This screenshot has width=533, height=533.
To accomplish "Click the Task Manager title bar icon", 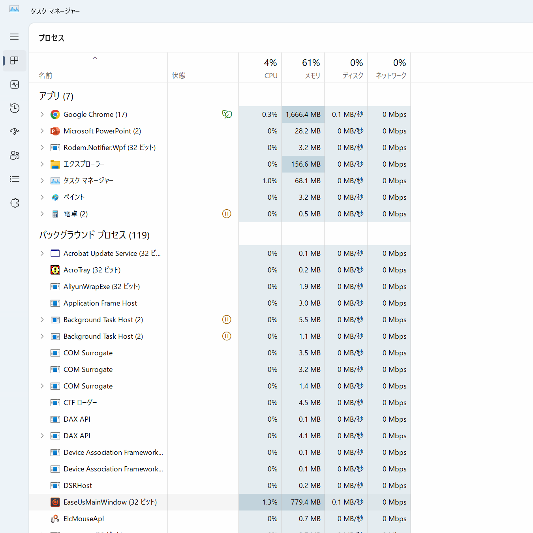I will [x=14, y=9].
